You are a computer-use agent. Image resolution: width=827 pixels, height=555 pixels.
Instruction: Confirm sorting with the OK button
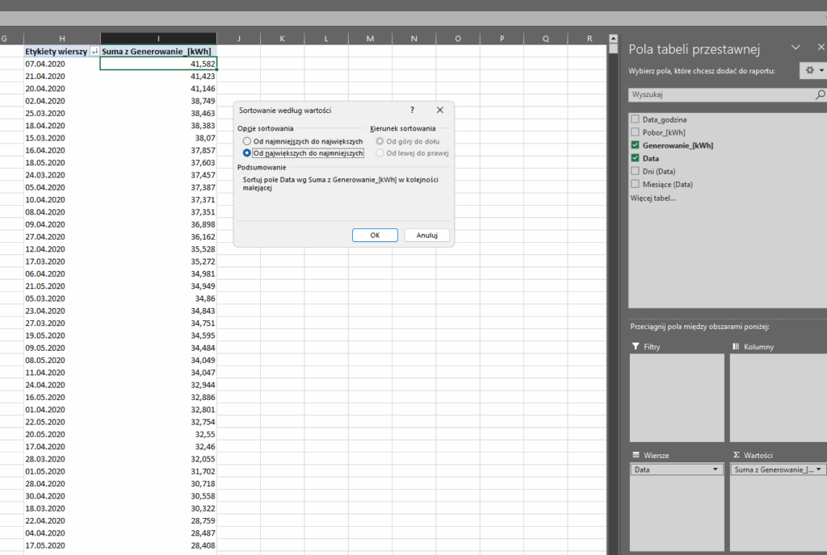pyautogui.click(x=375, y=235)
